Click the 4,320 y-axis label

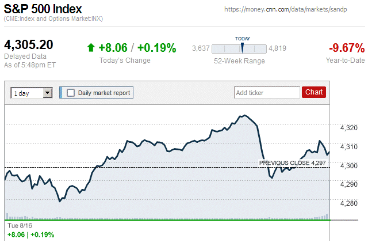350,128
